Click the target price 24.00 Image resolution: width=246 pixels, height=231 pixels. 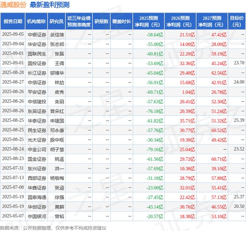click(x=239, y=82)
